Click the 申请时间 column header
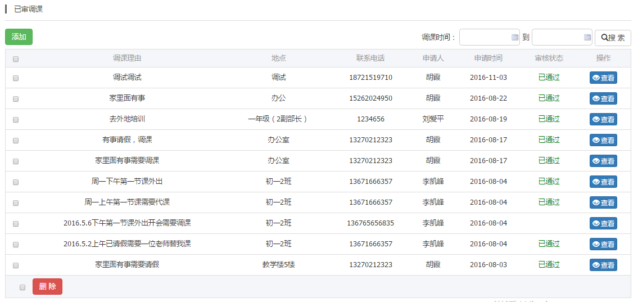This screenshot has height=302, width=638. click(x=488, y=58)
